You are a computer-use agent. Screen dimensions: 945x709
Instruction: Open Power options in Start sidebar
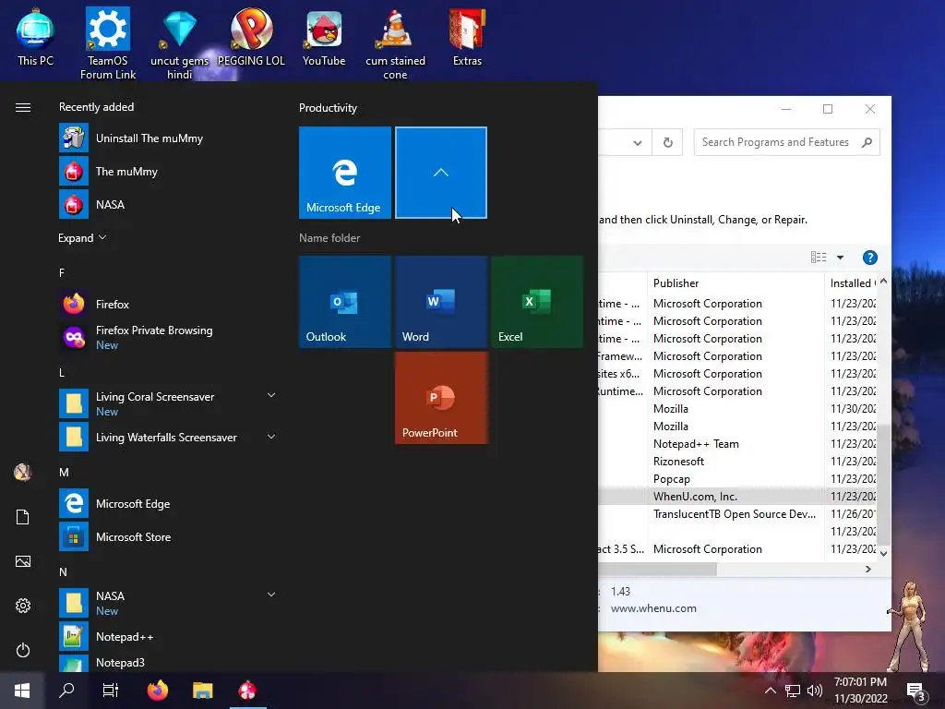(x=23, y=650)
